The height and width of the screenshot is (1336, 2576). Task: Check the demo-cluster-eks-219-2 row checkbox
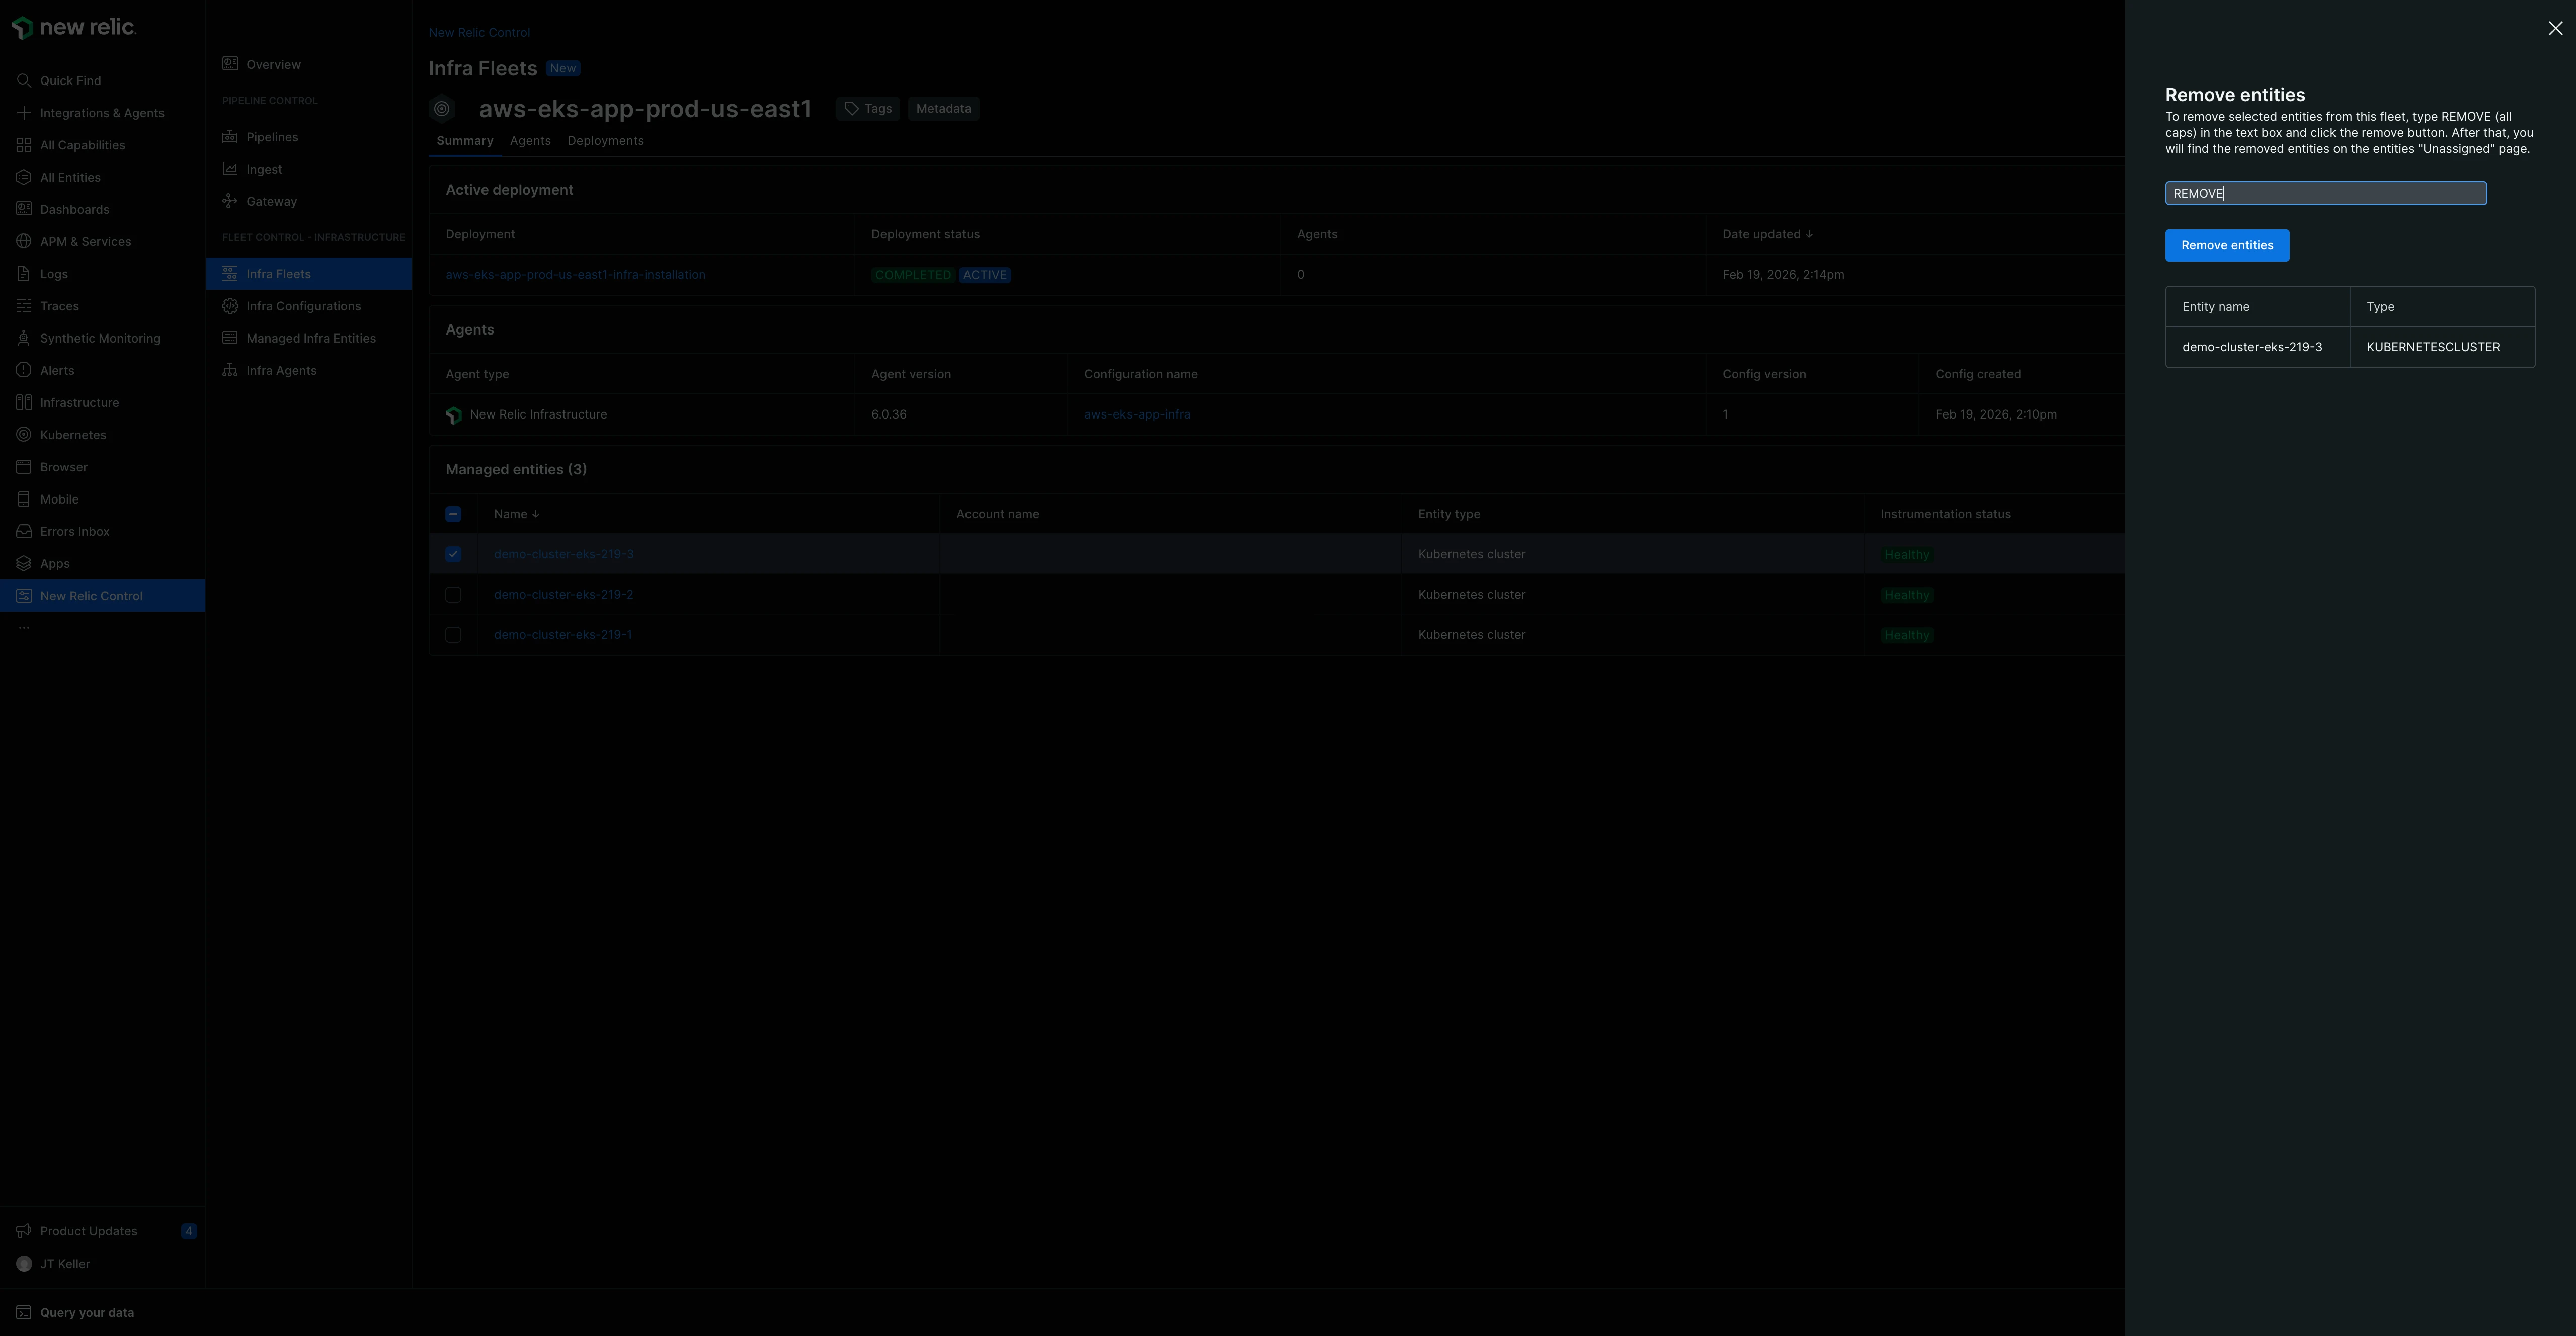(453, 594)
